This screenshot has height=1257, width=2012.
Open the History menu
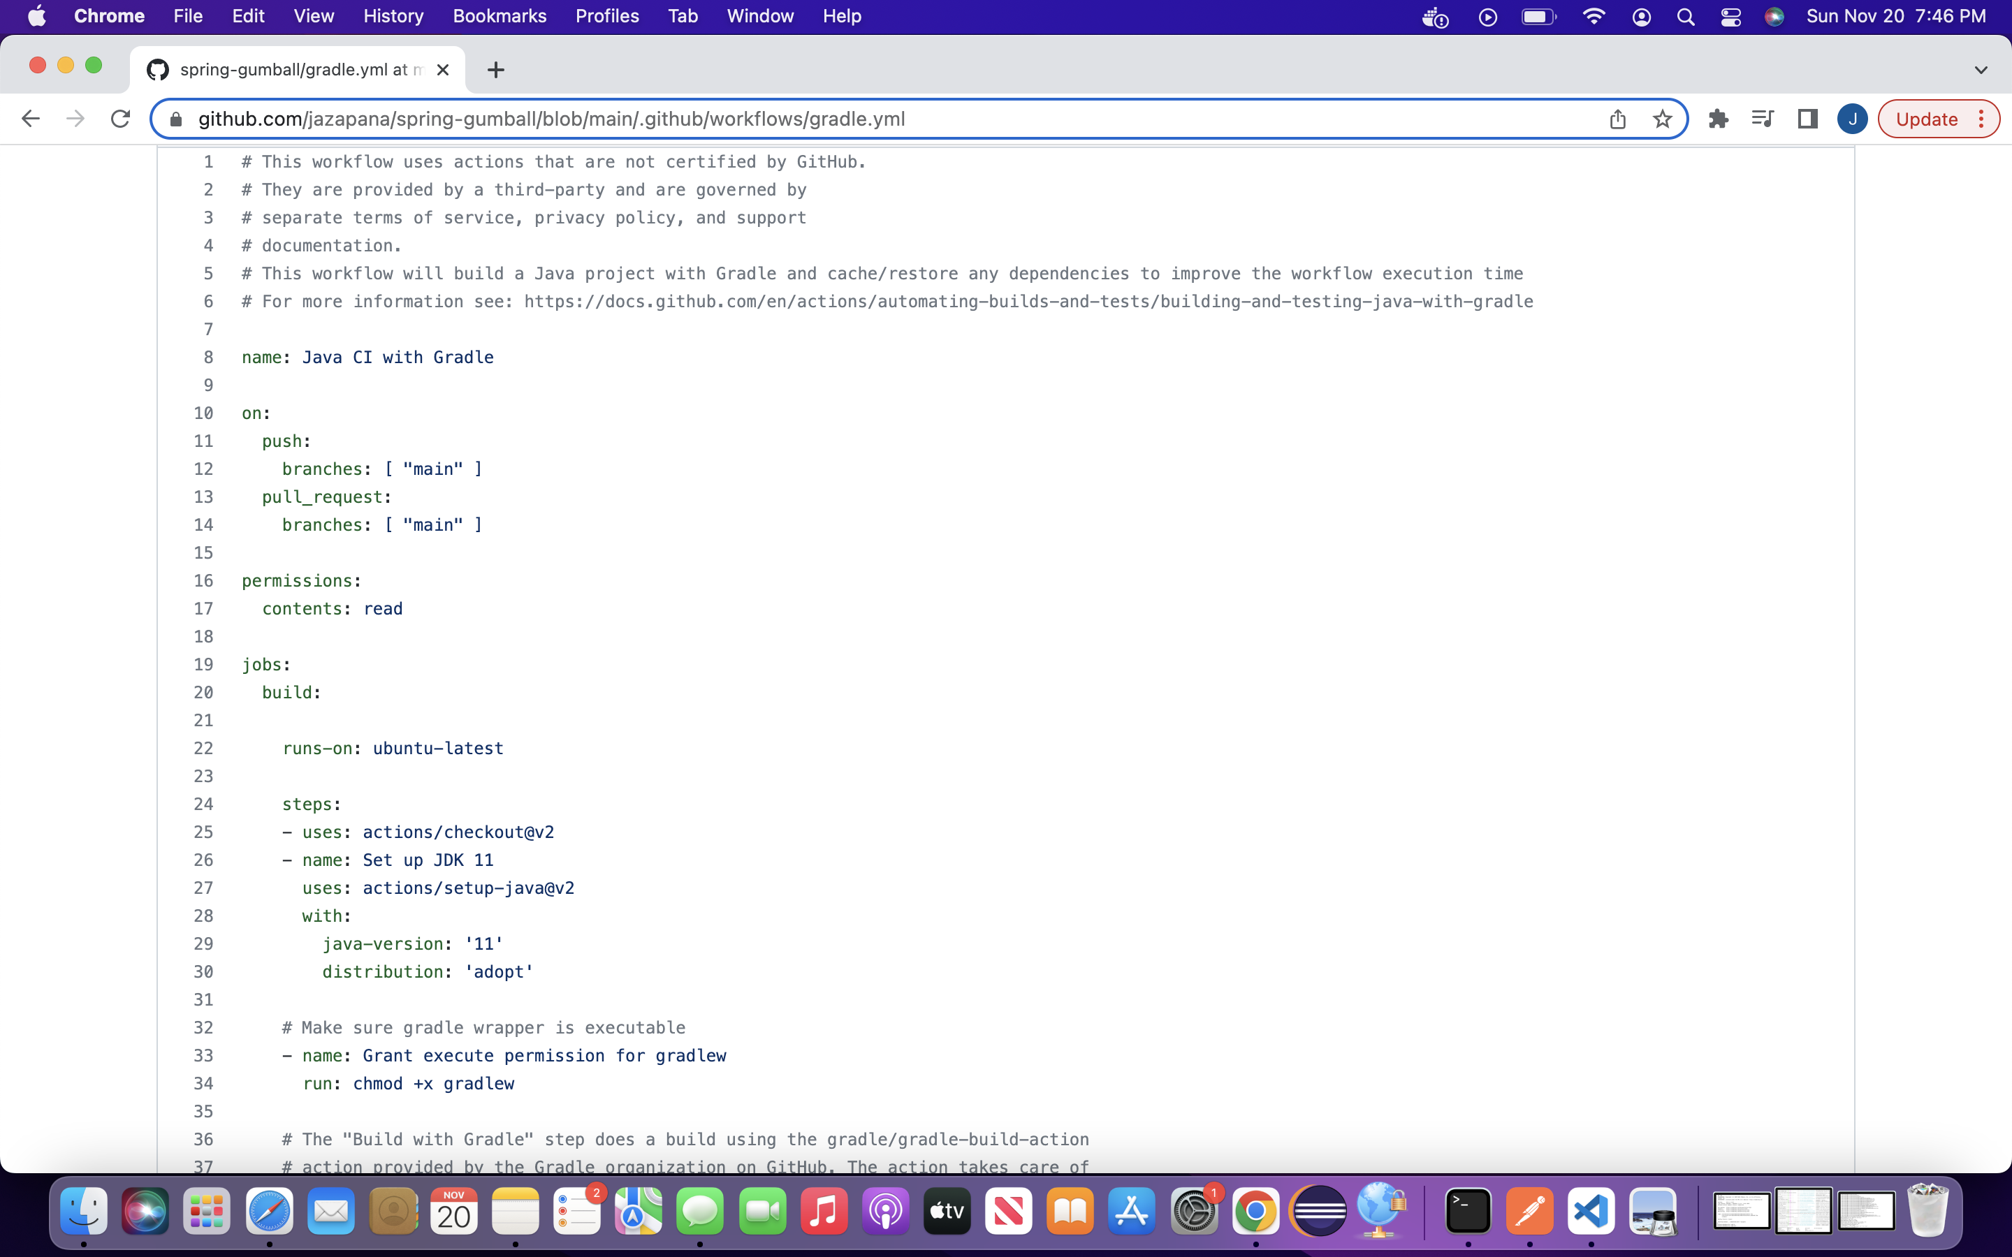(x=393, y=16)
